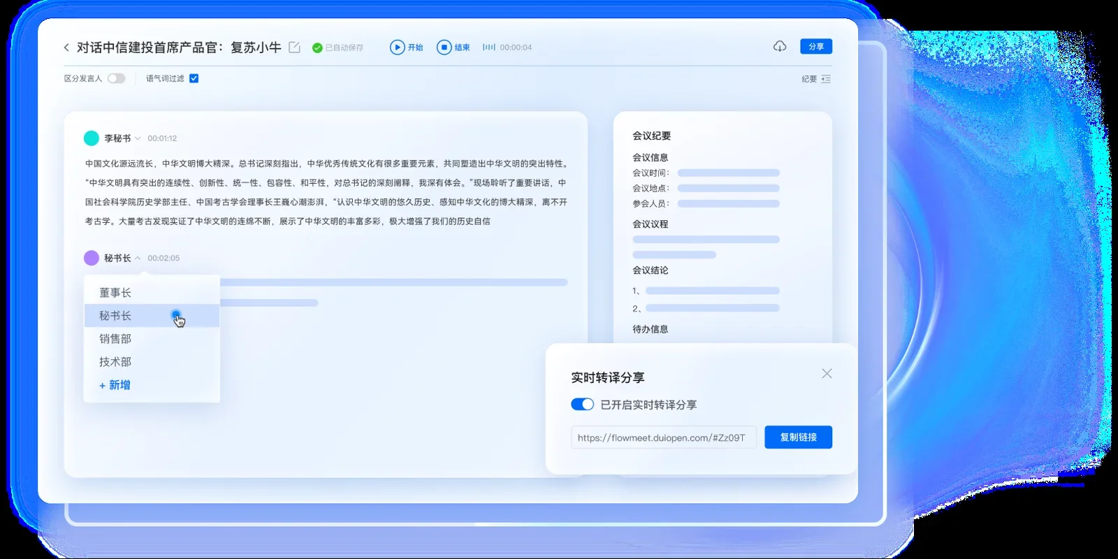The height and width of the screenshot is (559, 1118).
Task: Click the 会议信息 section heading
Action: coord(651,157)
